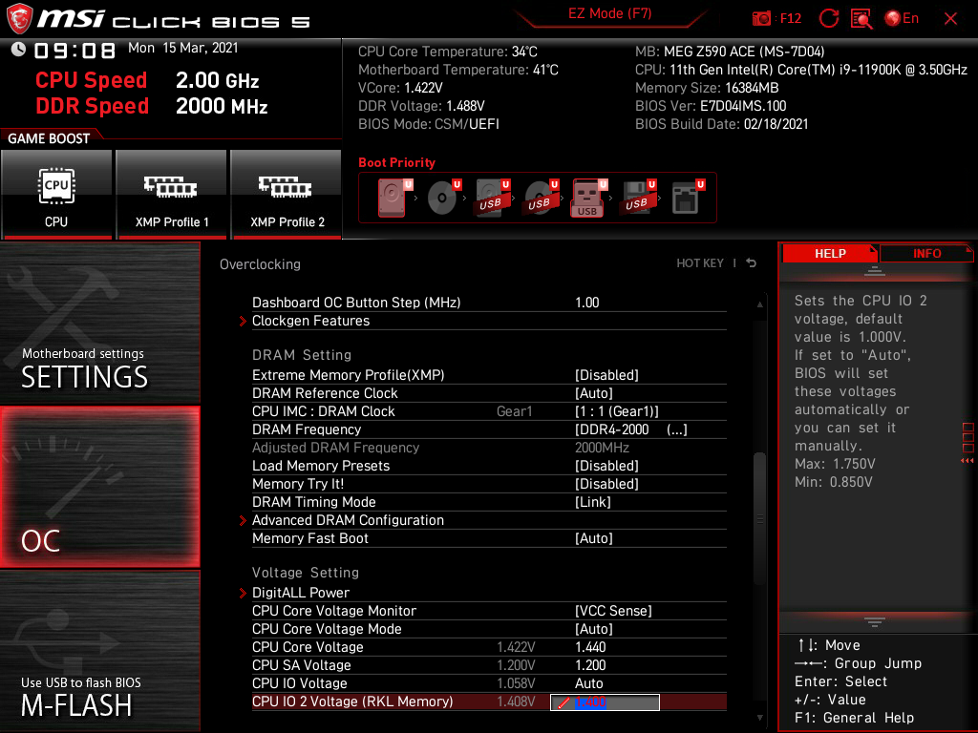Enable CPU Game Boost button
The image size is (978, 733).
click(56, 195)
